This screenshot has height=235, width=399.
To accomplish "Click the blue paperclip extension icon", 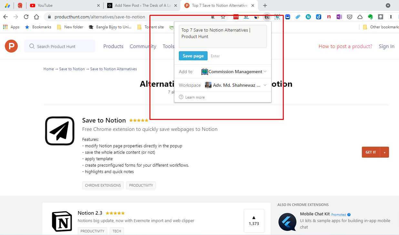I will (298, 17).
